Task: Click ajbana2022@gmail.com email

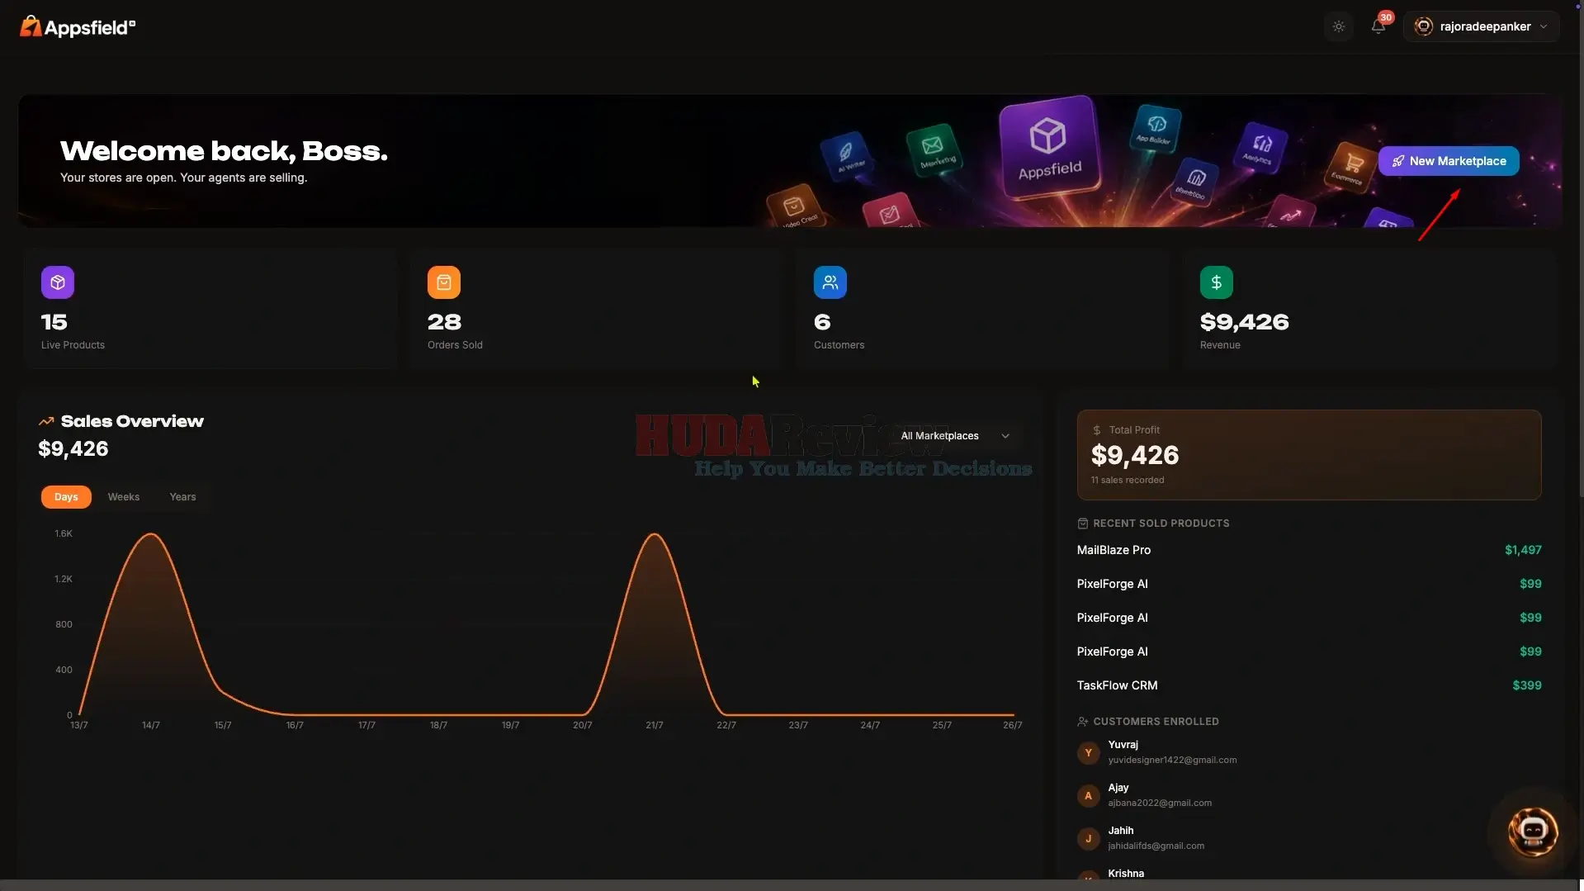Action: tap(1160, 803)
